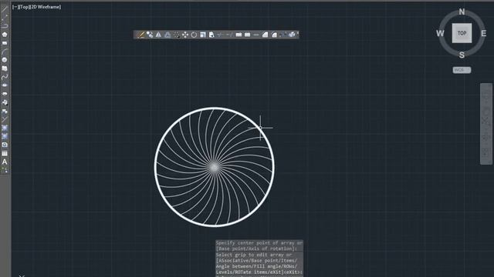Select the Ellipse tool
The height and width of the screenshot is (277, 494).
click(x=5, y=85)
